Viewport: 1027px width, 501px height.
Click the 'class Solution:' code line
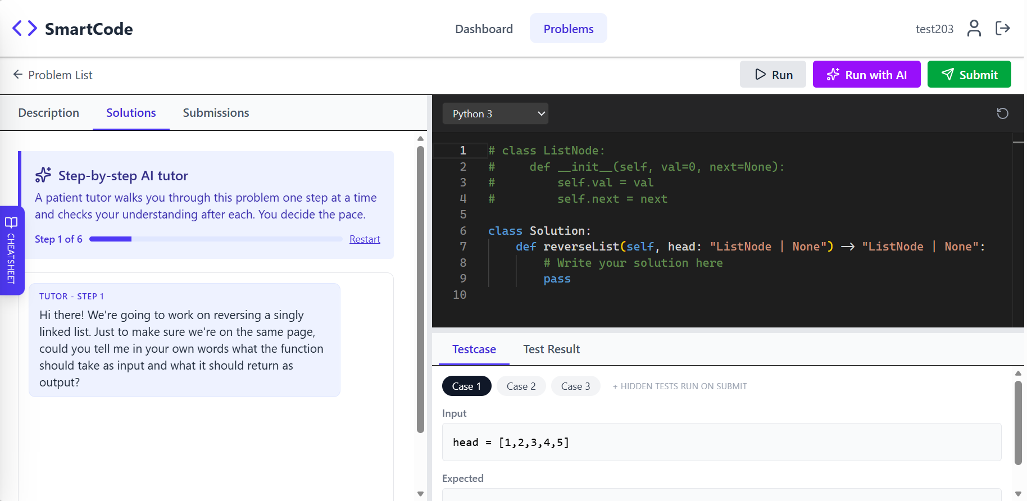tap(539, 231)
